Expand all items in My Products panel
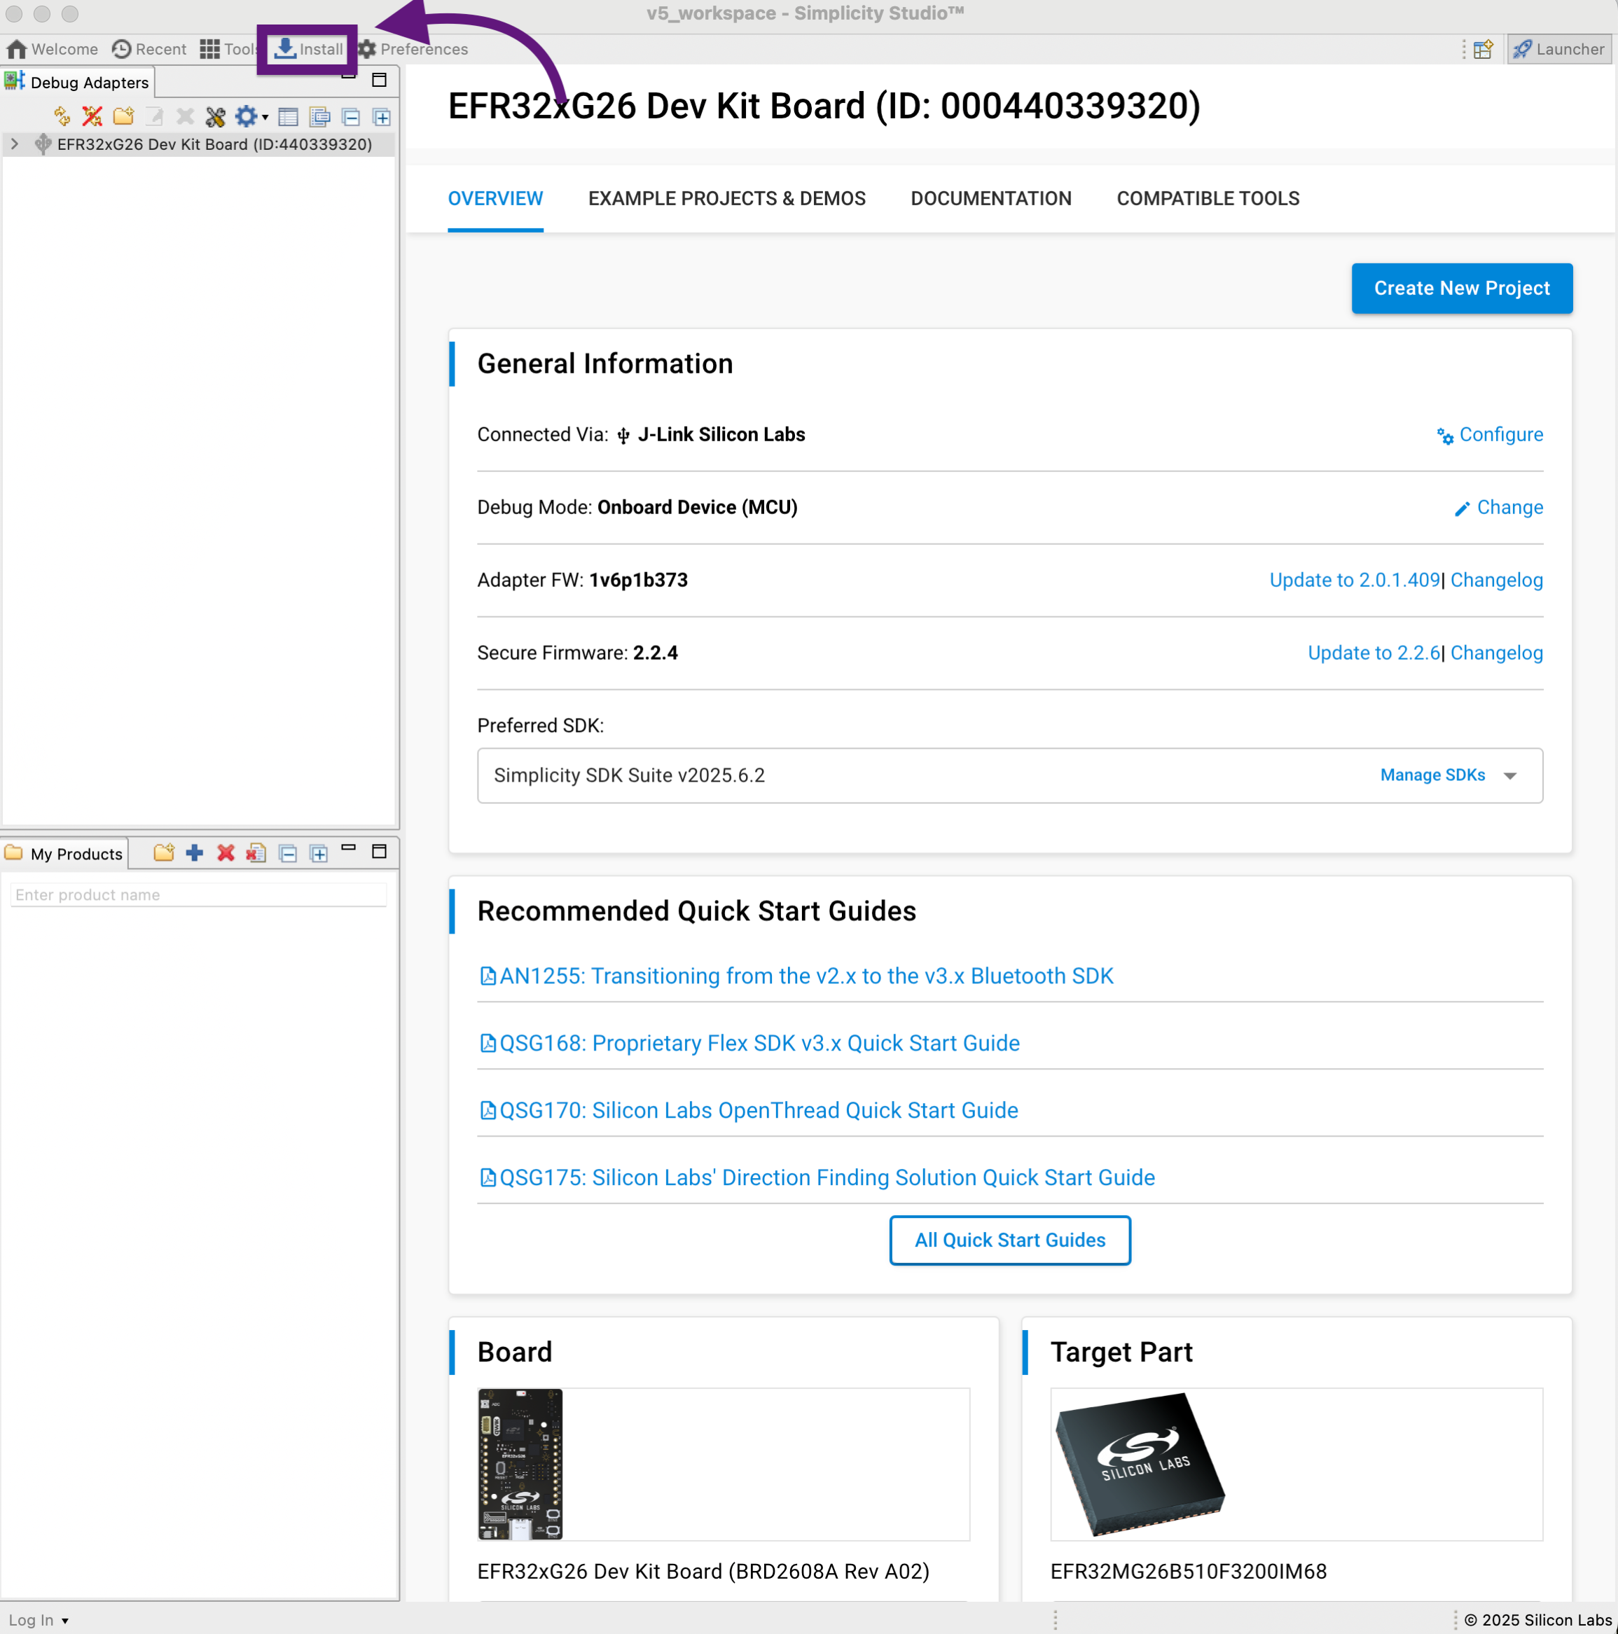This screenshot has width=1618, height=1634. point(319,853)
